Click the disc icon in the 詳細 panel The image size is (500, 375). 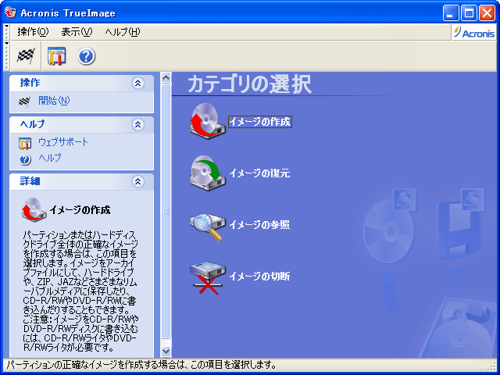coord(34,209)
